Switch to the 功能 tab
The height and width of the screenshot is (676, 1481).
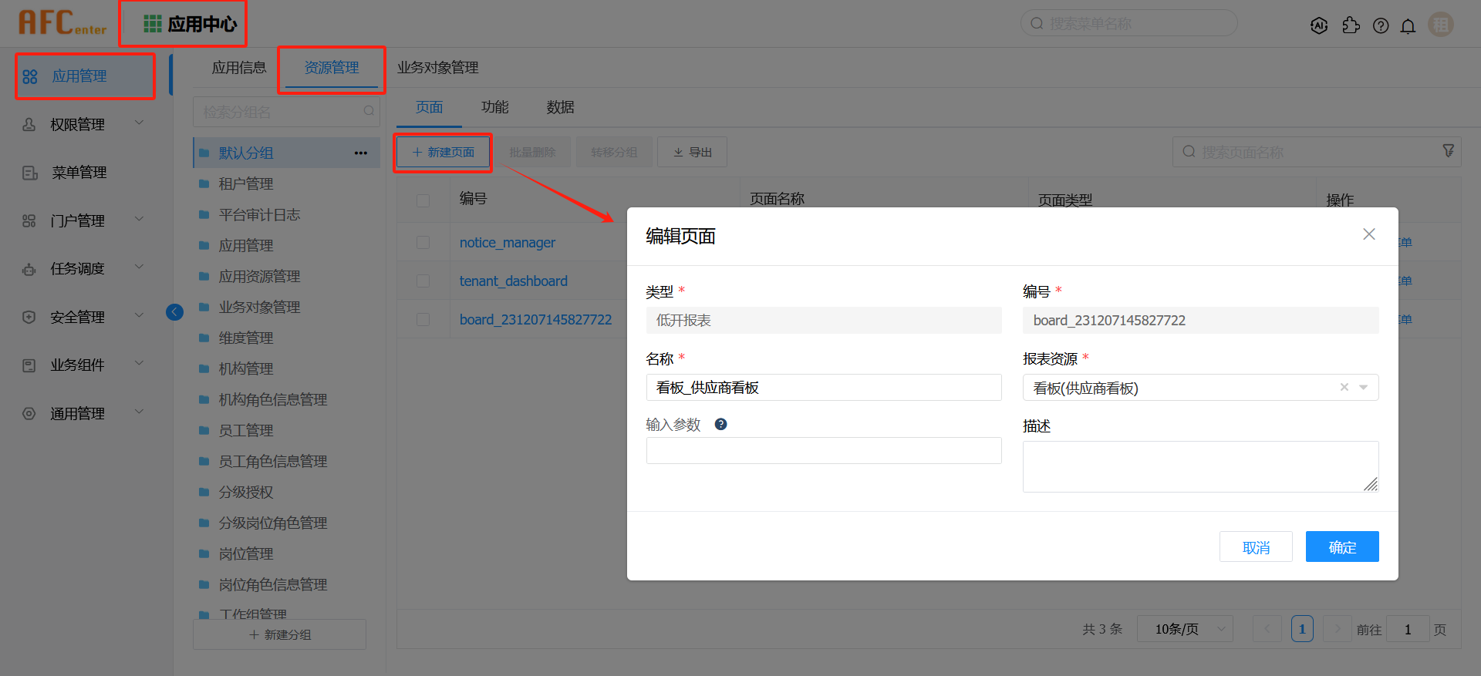[494, 107]
